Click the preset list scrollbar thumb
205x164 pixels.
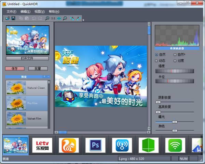click(49, 82)
